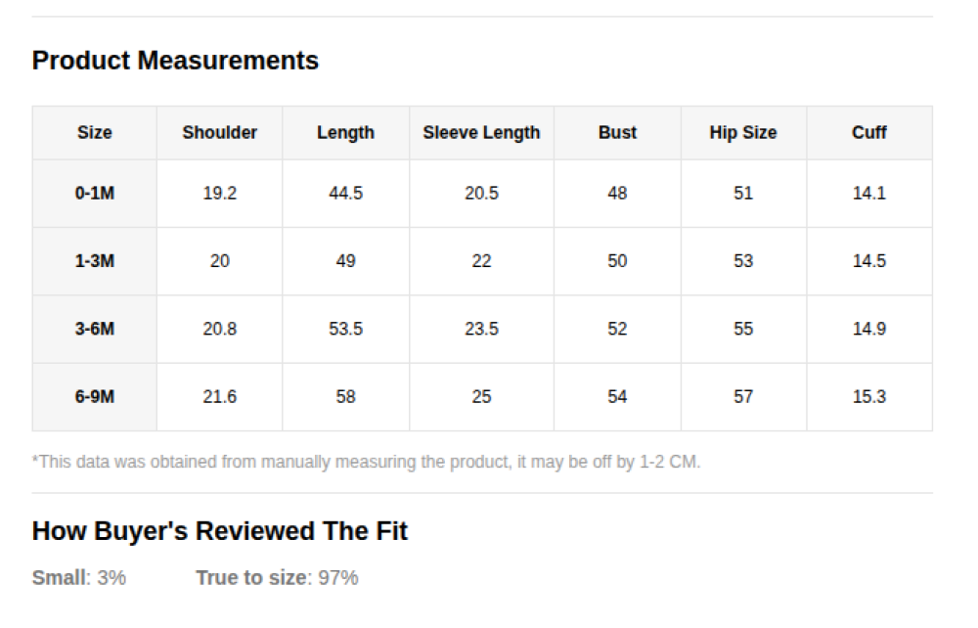Select the Length column header
The image size is (978, 628).
point(345,133)
